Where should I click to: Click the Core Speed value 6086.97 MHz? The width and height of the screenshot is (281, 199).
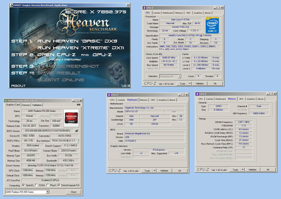click(x=169, y=57)
